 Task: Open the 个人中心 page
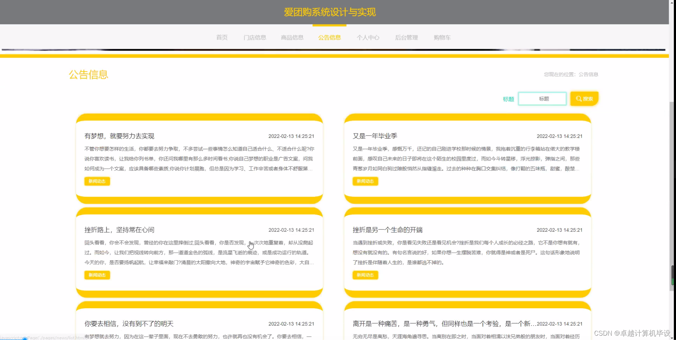368,38
